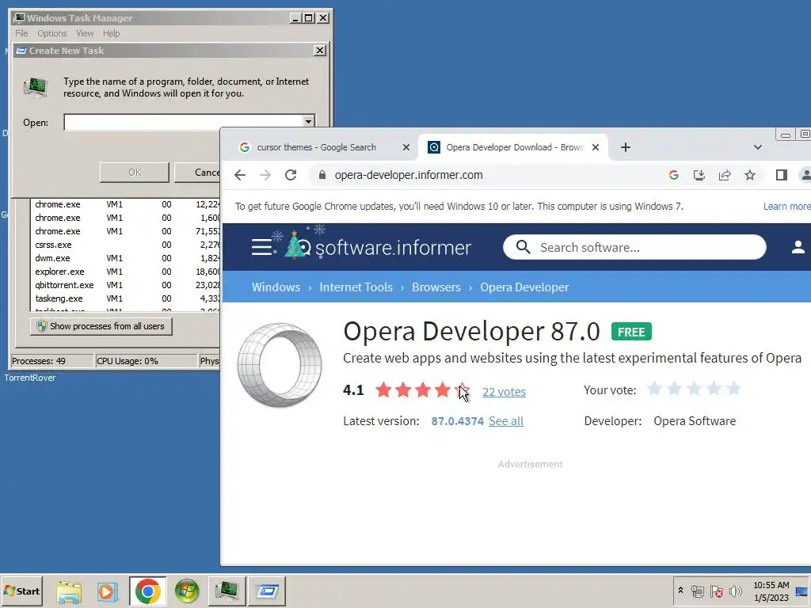The width and height of the screenshot is (811, 608).
Task: Rate with the third star of Your vote
Action: click(x=694, y=389)
